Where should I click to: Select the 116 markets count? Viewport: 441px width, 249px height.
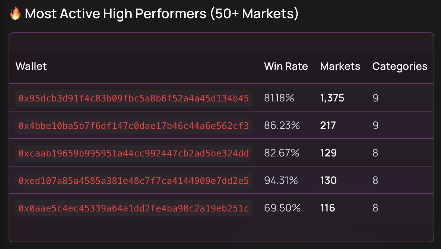click(x=327, y=208)
